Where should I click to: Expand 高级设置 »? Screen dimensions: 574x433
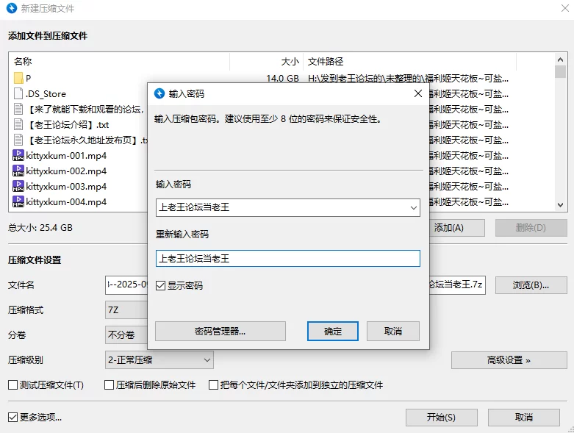tap(509, 360)
